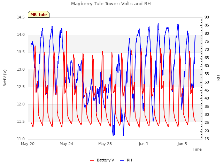The width and height of the screenshot is (223, 167).
Task: Click the May 28 tick label
Action: [x=105, y=144]
